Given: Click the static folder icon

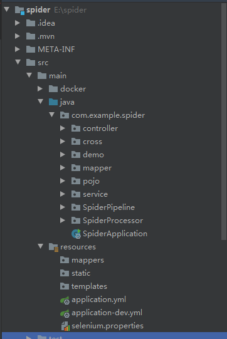Looking at the screenshot, I should coord(65,273).
